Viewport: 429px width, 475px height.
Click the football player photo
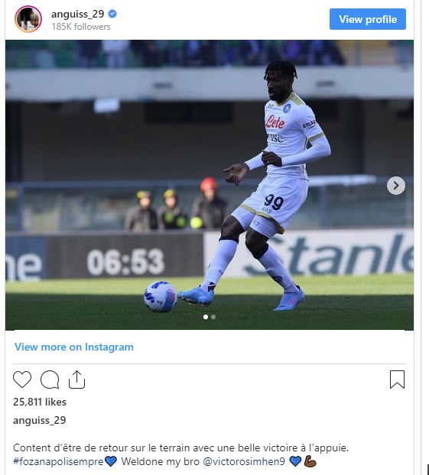click(210, 185)
